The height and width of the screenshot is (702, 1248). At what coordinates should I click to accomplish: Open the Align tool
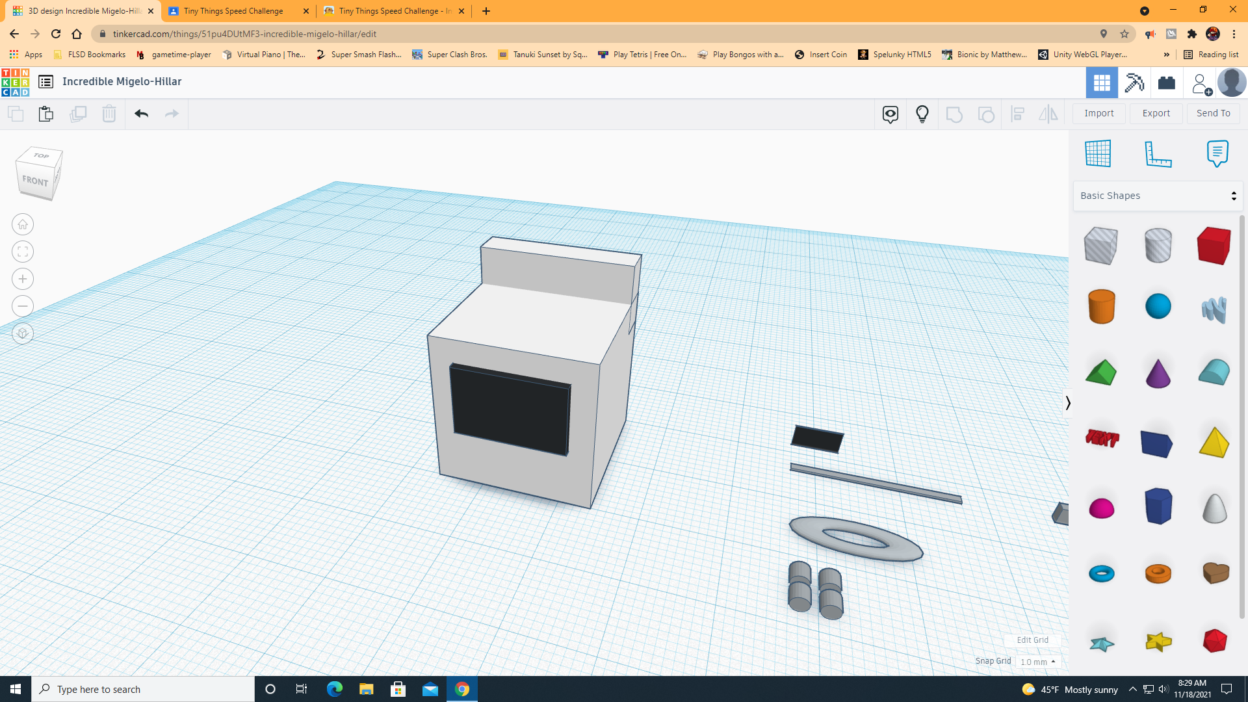pyautogui.click(x=1018, y=114)
